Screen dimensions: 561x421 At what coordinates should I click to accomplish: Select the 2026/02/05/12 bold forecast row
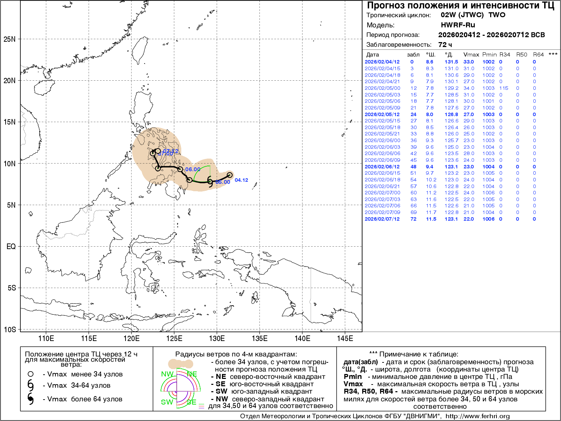[382, 114]
